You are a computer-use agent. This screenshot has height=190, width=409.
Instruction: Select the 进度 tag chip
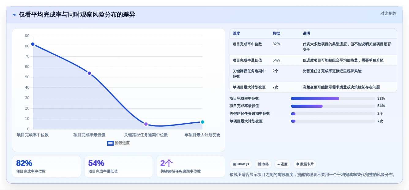[x=282, y=164]
